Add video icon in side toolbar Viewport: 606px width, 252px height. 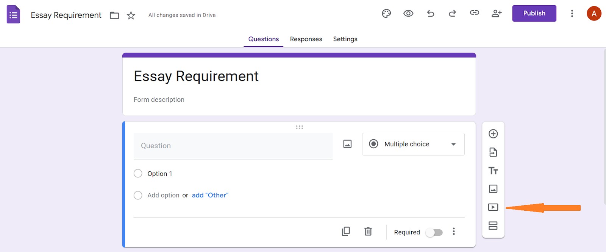[493, 207]
